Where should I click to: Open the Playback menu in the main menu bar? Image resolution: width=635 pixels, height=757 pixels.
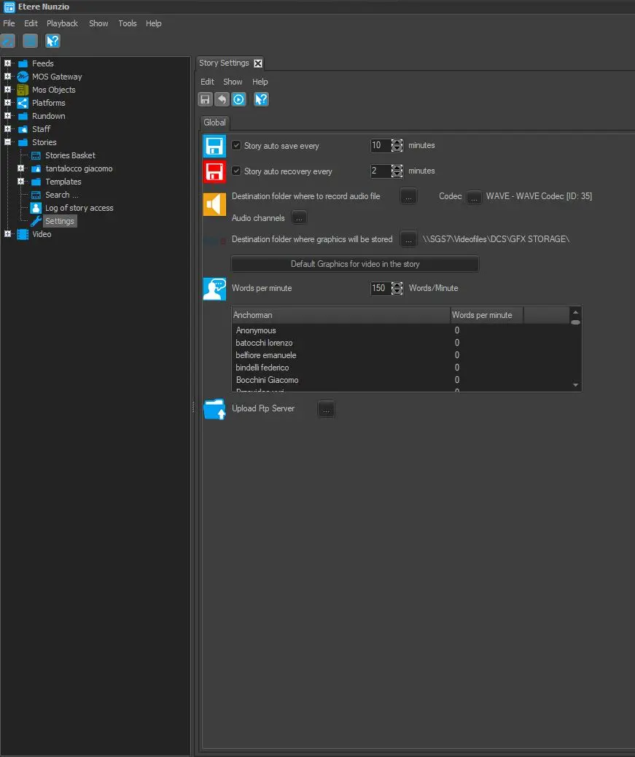(x=62, y=23)
